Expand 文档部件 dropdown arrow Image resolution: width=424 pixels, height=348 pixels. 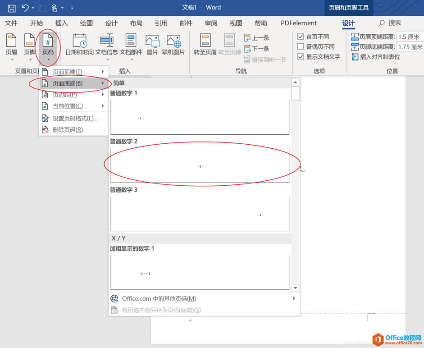(132, 59)
